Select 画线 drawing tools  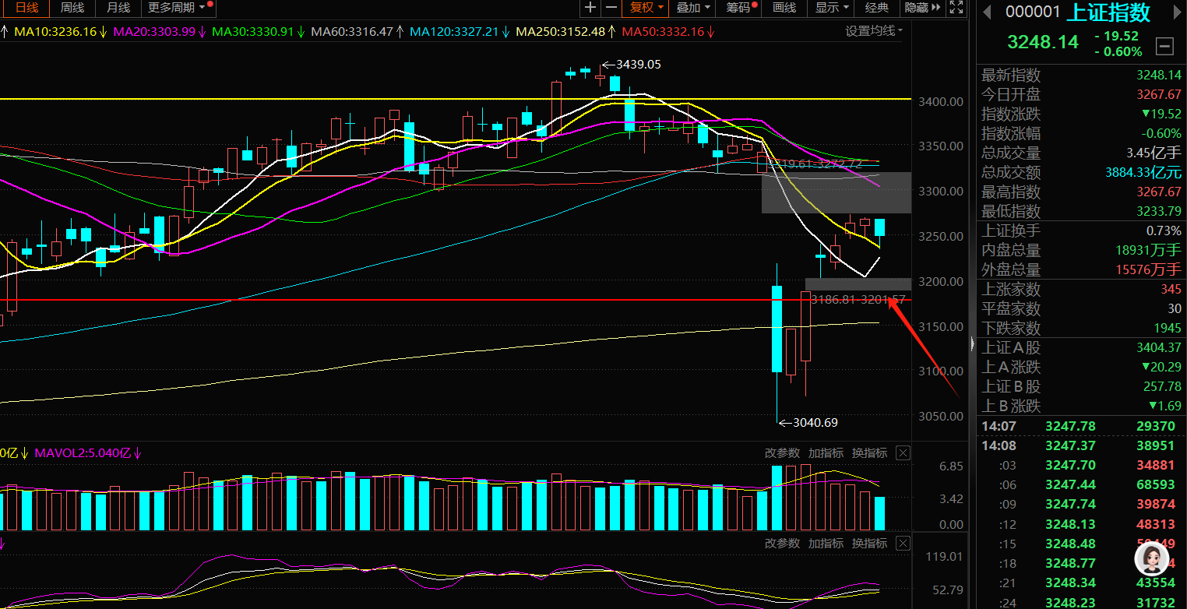784,8
